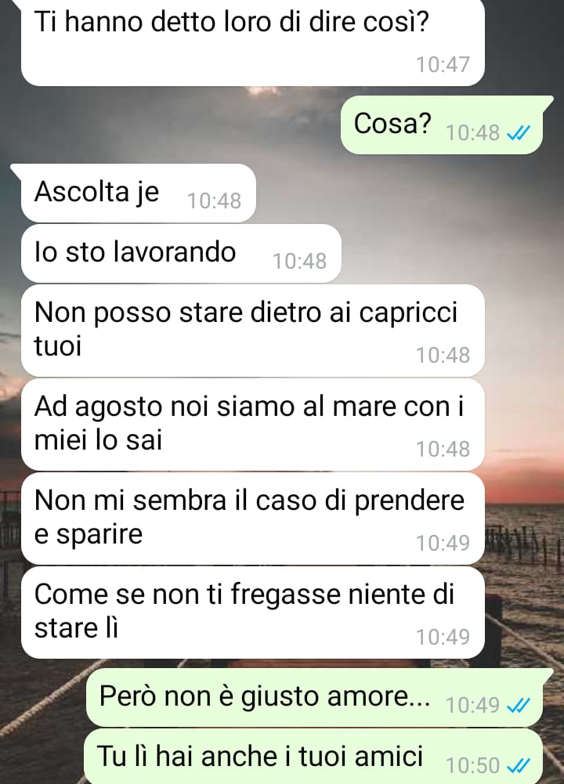564x784 pixels.
Task: Tap the "Ad agosto noi siamo al mare" message
Action: pyautogui.click(x=253, y=425)
